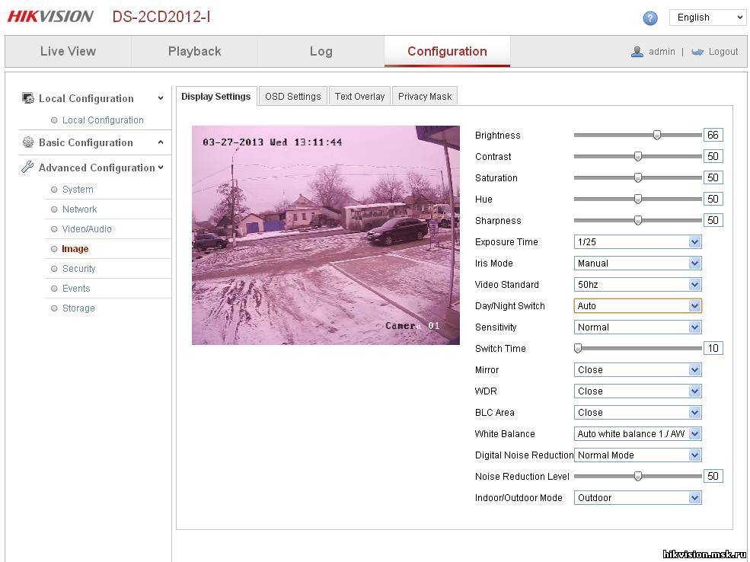Switch to the Log tab
The image size is (750, 562).
[321, 51]
